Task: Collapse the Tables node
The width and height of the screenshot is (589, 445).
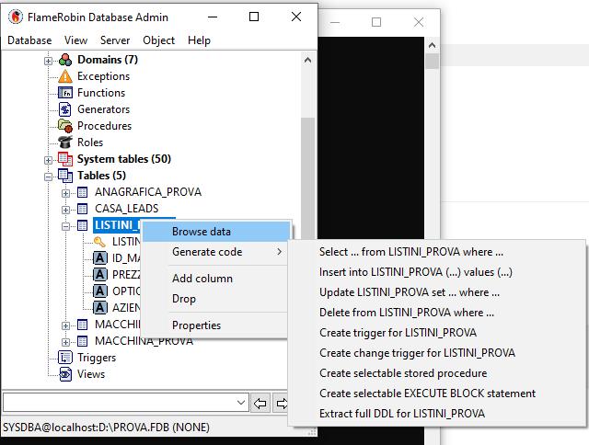Action: [48, 177]
